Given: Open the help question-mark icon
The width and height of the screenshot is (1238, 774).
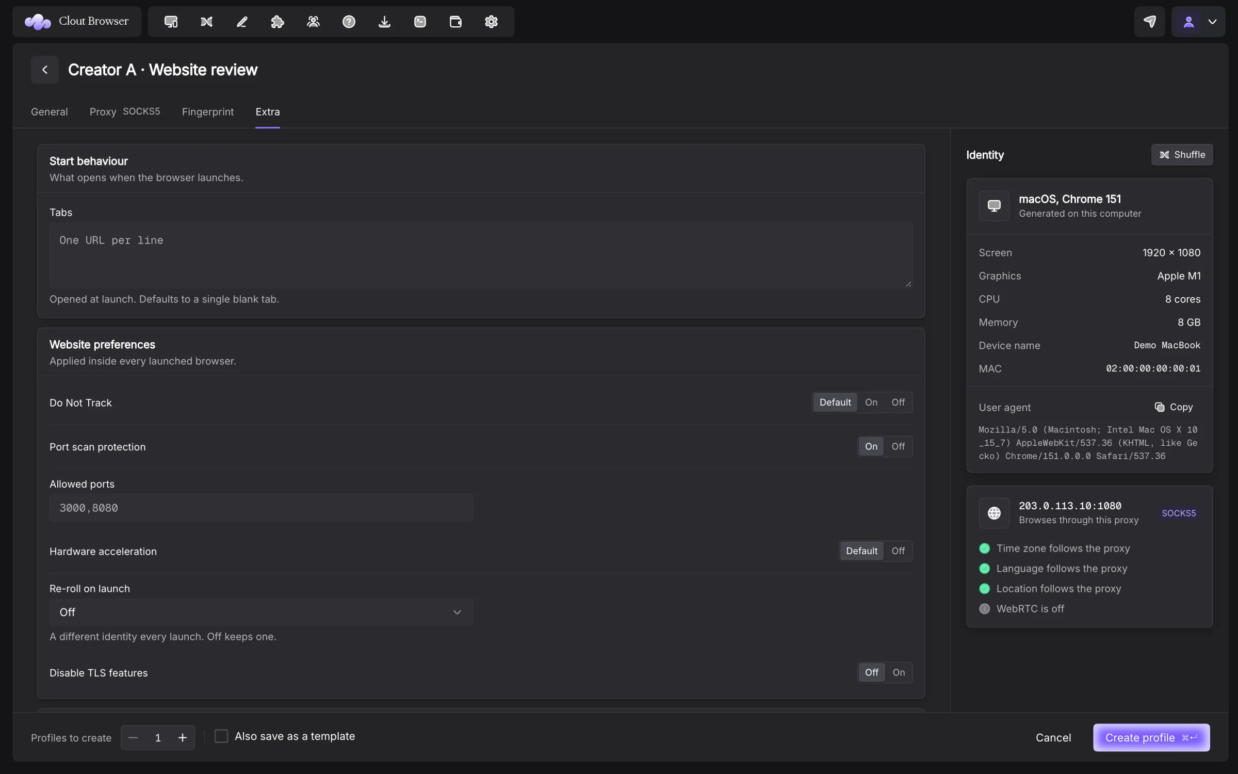Looking at the screenshot, I should click(x=349, y=22).
